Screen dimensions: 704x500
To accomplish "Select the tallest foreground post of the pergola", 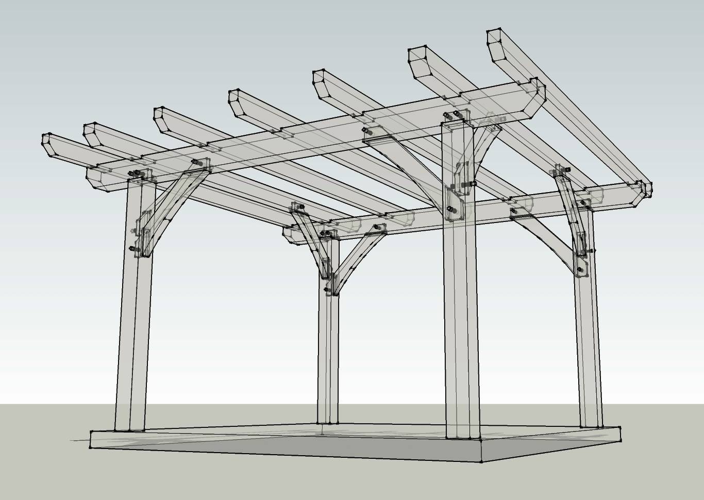I will (x=461, y=281).
